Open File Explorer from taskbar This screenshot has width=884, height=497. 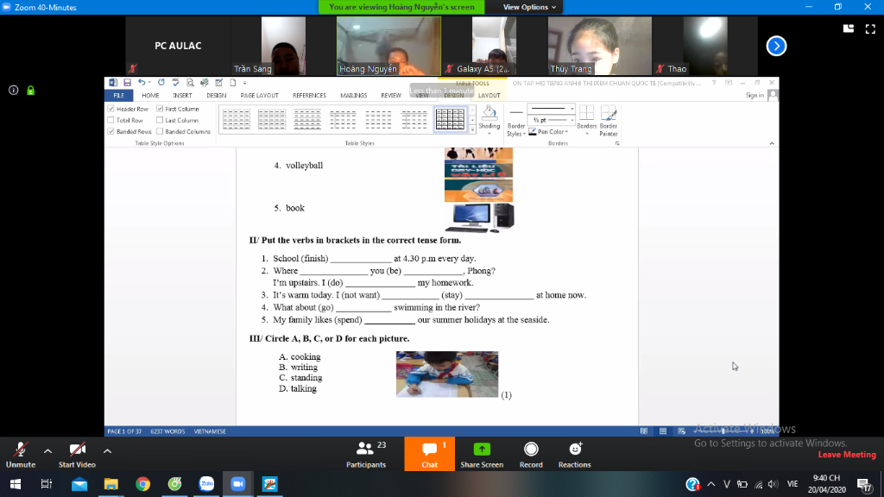point(111,484)
